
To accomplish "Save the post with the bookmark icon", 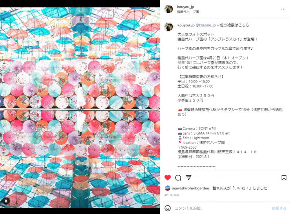I will 284,178.
